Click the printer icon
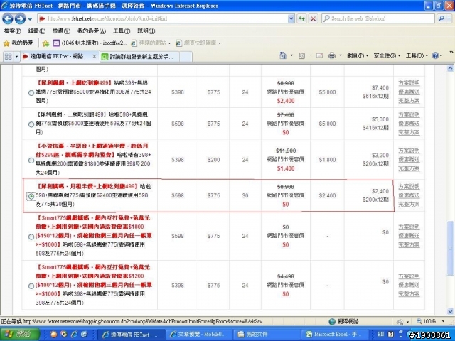455x341 pixels. pos(332,55)
